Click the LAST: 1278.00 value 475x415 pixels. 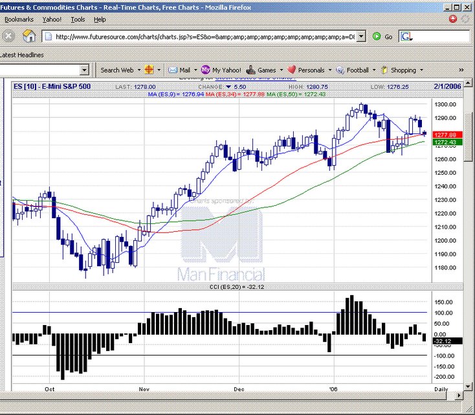point(135,87)
